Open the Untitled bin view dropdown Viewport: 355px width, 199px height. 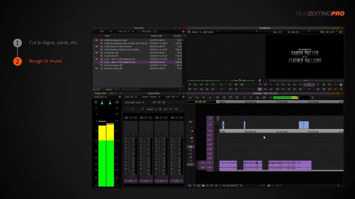(116, 90)
